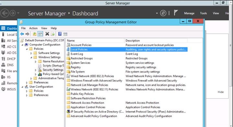Click the Server Manager refresh icon
This screenshot has height=127, width=233.
click(x=163, y=13)
